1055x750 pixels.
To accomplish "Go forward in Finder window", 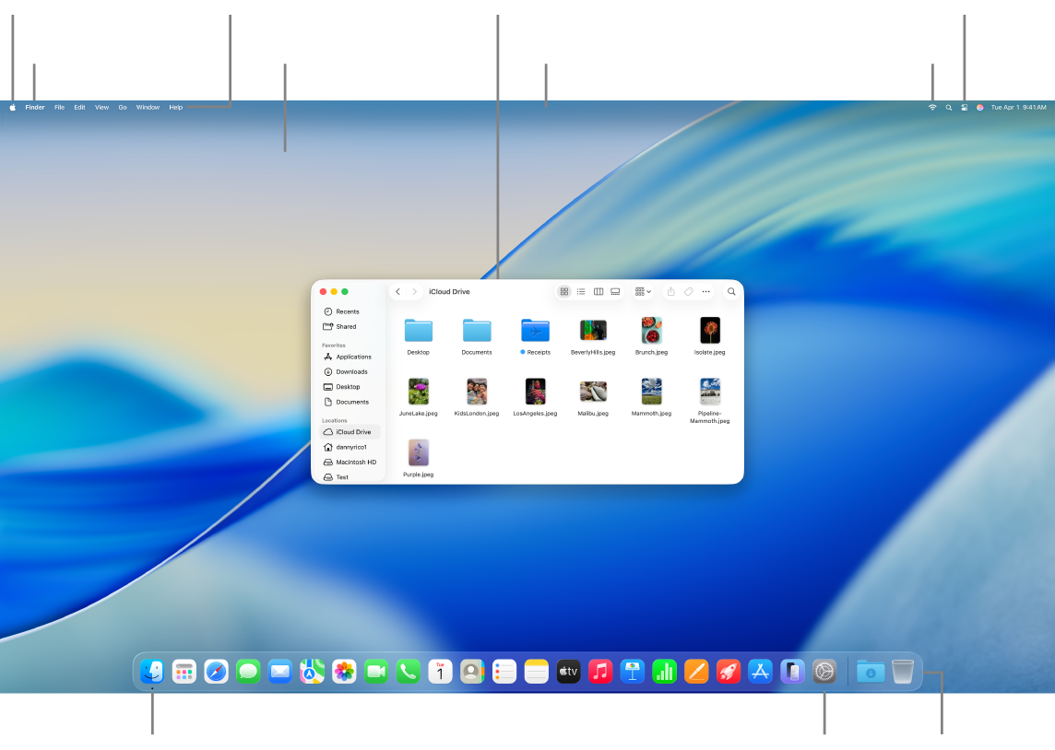I will (x=414, y=292).
